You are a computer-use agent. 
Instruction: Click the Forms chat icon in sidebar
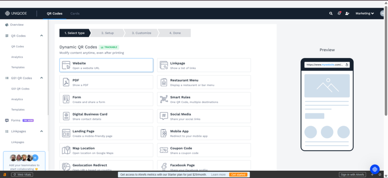(x=7, y=120)
